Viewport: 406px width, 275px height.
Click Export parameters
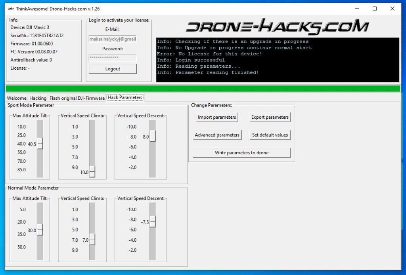270,117
